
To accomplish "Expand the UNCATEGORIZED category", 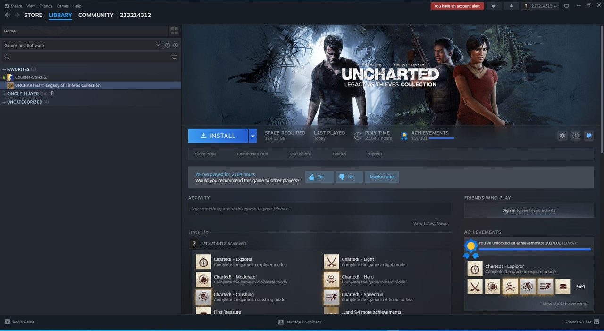I will click(x=4, y=102).
